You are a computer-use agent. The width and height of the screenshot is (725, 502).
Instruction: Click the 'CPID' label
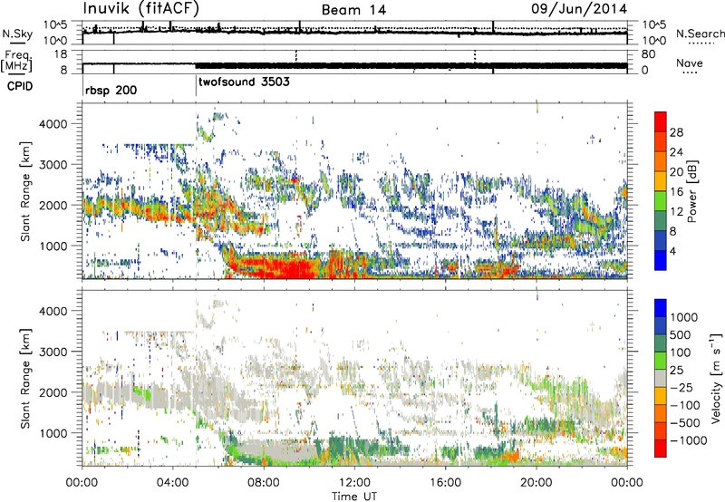coord(20,86)
